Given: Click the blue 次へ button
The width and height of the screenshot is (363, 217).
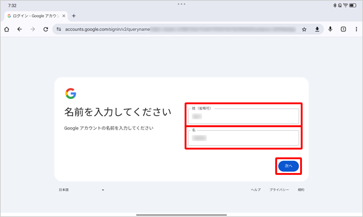Looking at the screenshot, I should 289,166.
